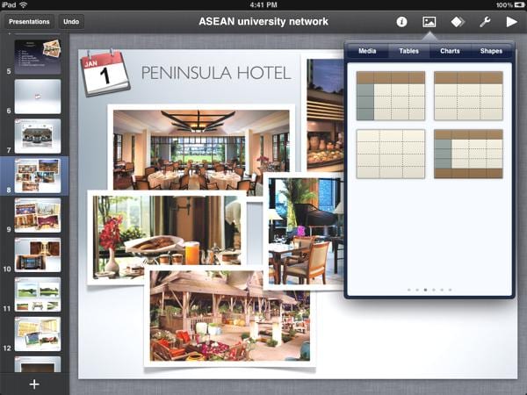This screenshot has width=527, height=395.
Task: Select the piano lounge photo
Action: (304, 231)
